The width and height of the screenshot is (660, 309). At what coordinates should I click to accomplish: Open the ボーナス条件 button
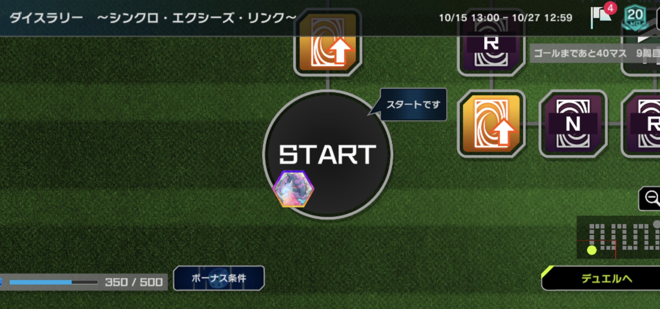[x=219, y=278]
